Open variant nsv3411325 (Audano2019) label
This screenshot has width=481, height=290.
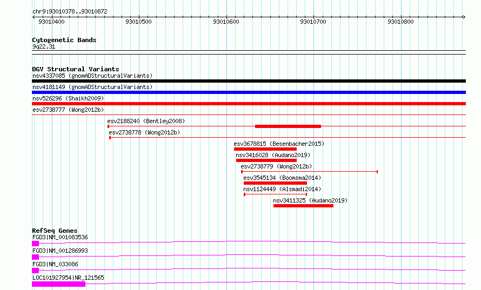(310, 200)
